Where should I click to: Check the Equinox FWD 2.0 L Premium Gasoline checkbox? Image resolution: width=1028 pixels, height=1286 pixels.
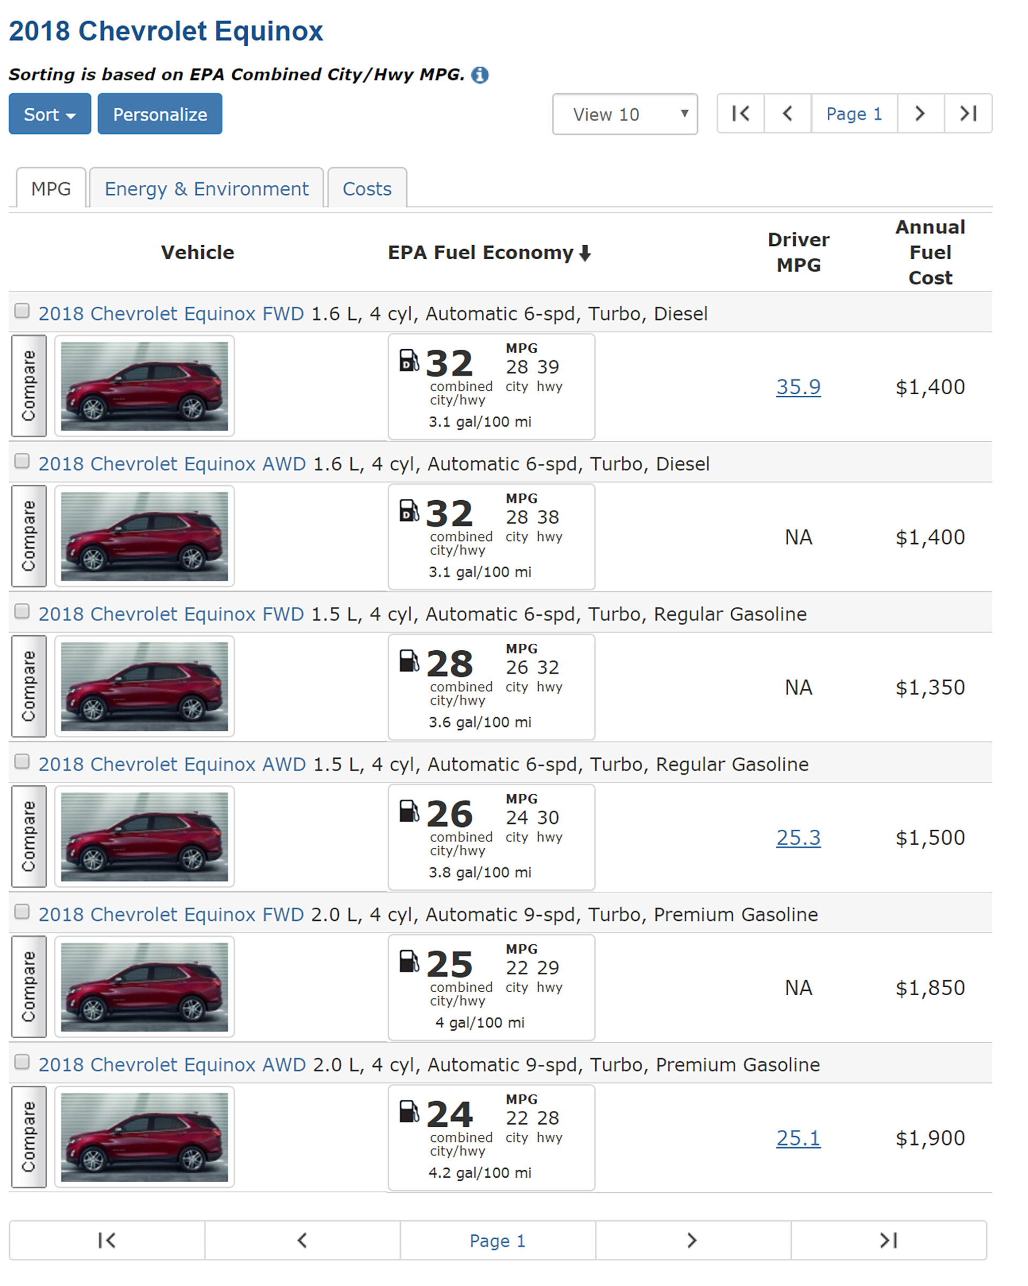click(x=22, y=912)
